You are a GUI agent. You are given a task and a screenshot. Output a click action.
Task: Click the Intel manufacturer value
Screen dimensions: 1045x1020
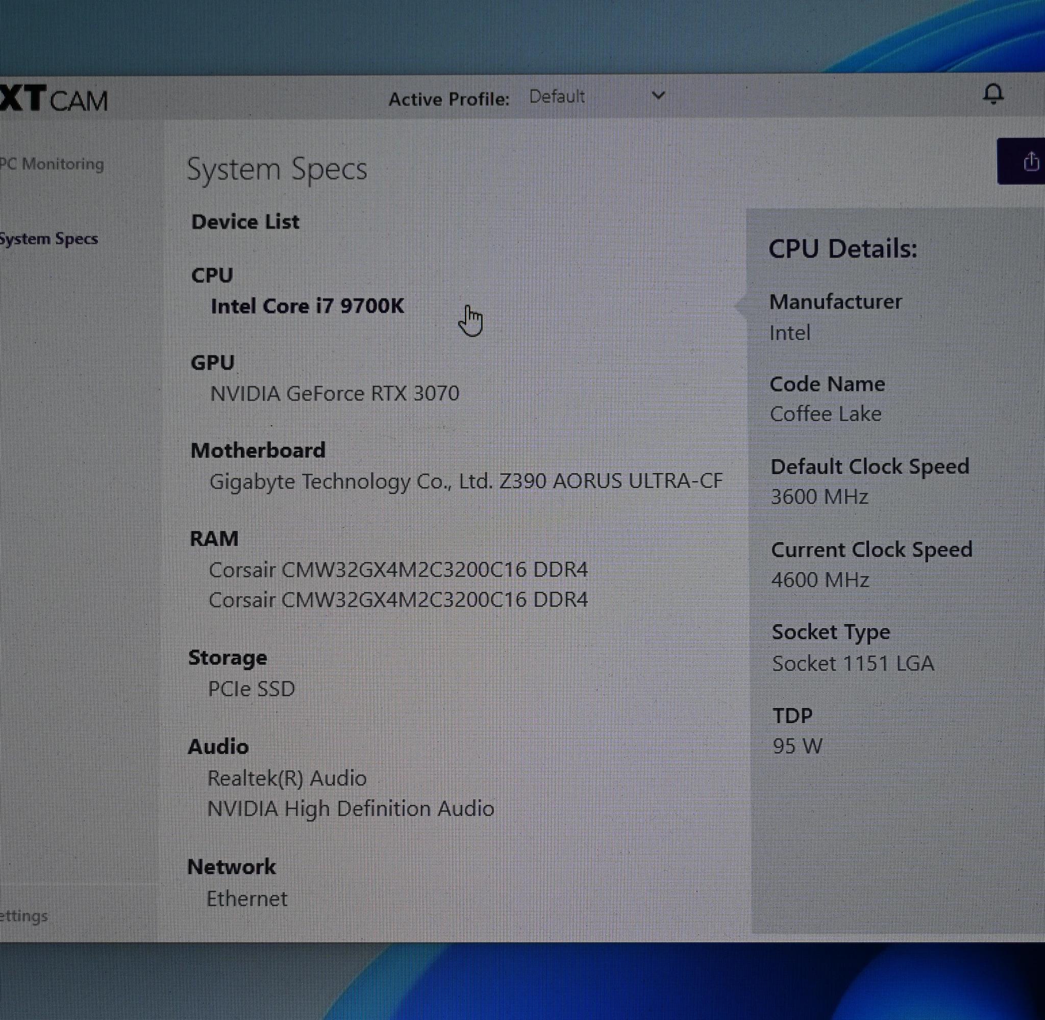click(x=790, y=333)
